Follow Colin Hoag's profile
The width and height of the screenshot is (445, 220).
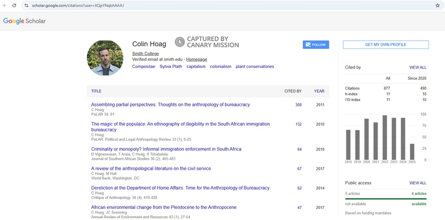(x=316, y=45)
